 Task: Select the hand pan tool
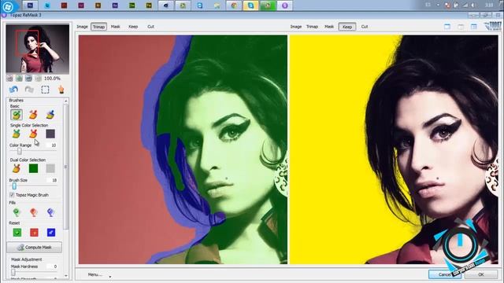click(61, 90)
